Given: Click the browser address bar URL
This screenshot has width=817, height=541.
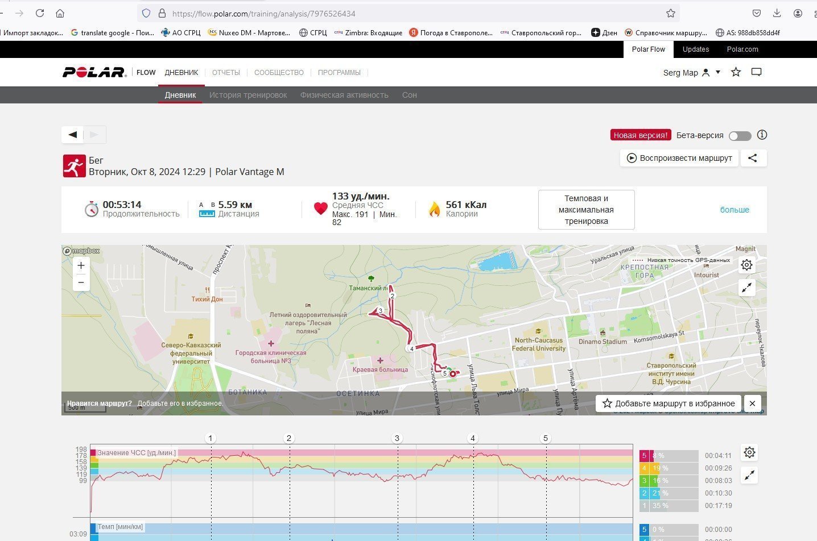Looking at the screenshot, I should [x=263, y=13].
